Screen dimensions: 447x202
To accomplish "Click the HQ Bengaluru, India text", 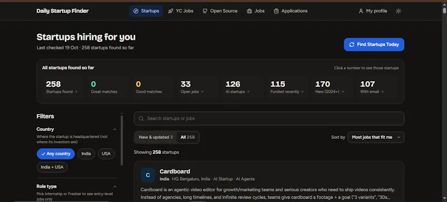I will tap(191, 179).
